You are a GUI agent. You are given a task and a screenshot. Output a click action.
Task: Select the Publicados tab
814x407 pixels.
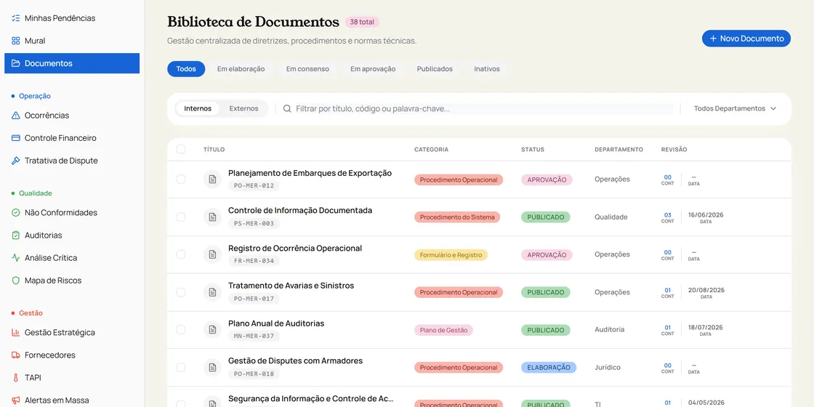click(x=435, y=69)
